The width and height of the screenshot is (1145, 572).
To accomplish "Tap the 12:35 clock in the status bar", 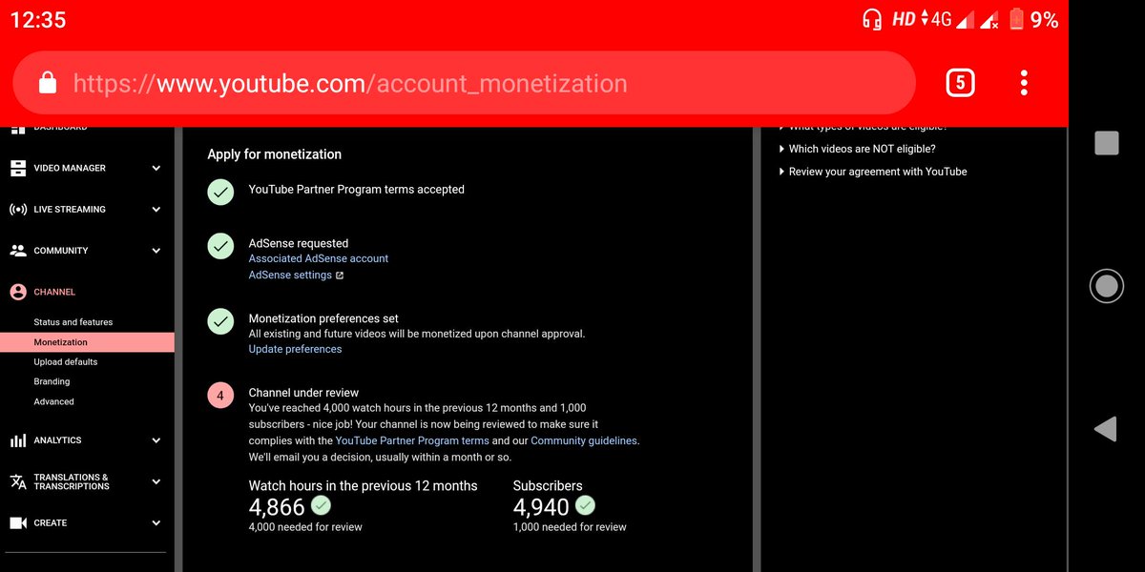I will point(38,19).
